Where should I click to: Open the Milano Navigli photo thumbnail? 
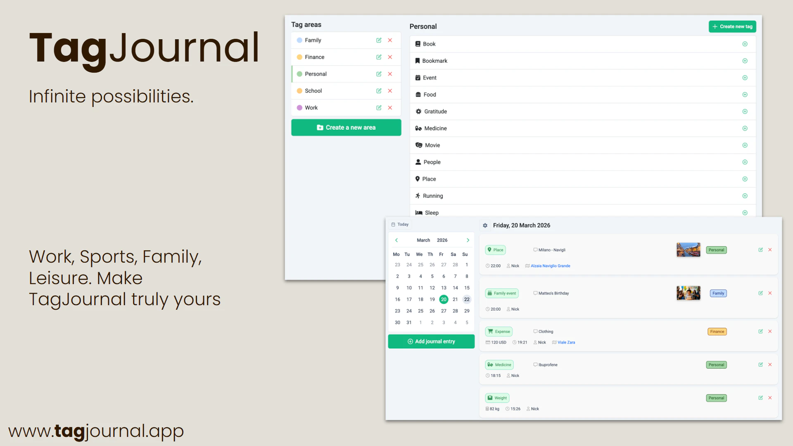coord(688,250)
